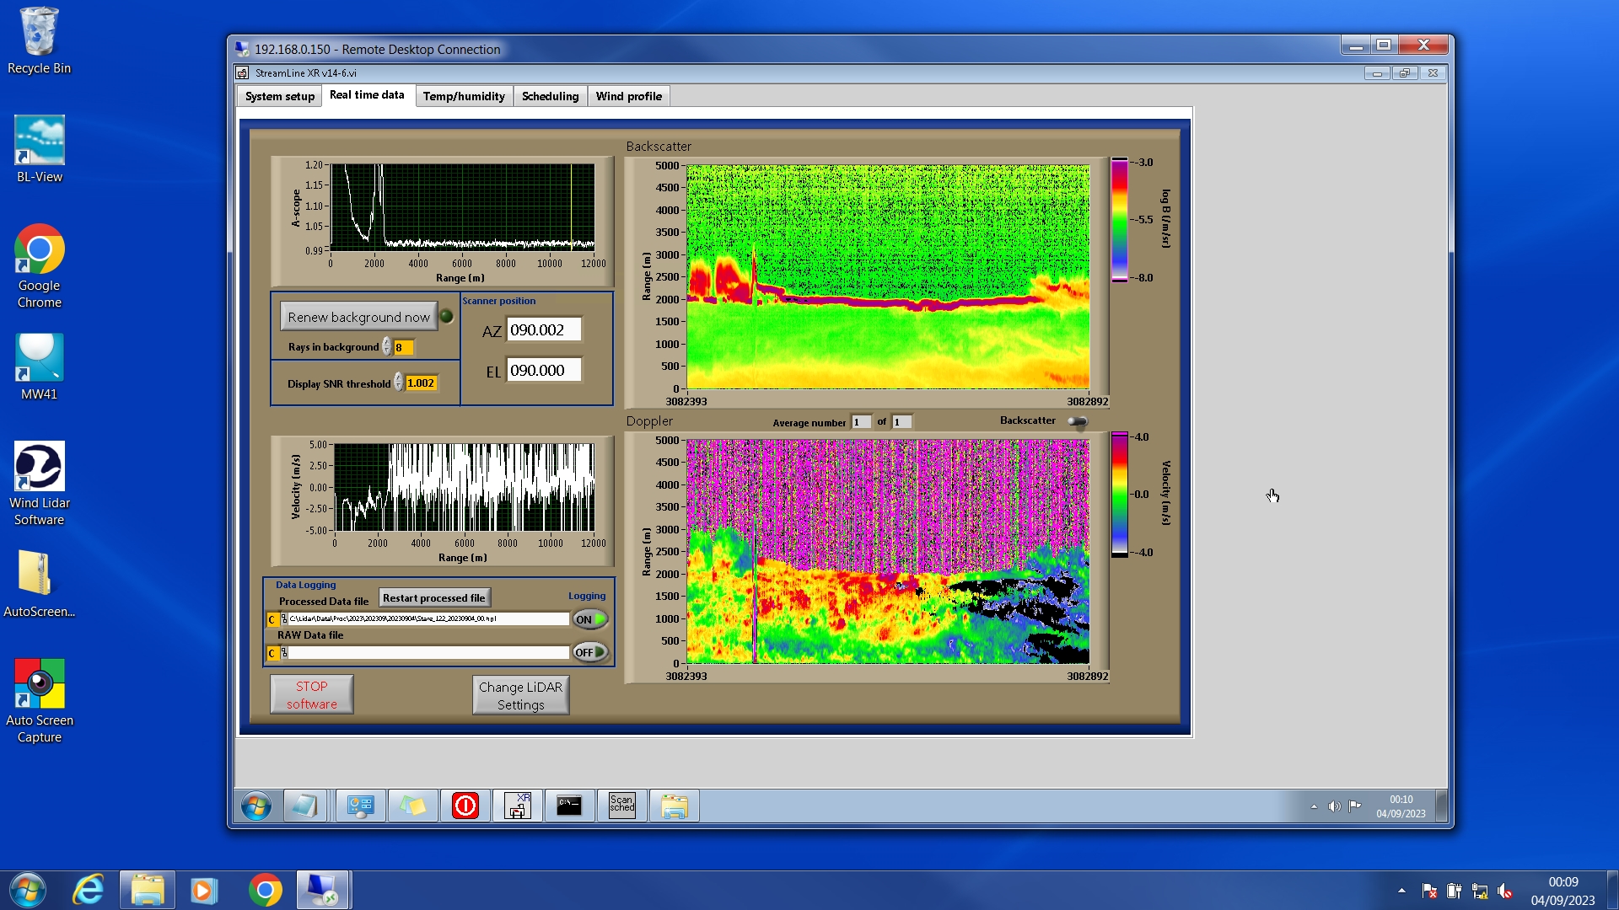The height and width of the screenshot is (910, 1619).
Task: Toggle RAW data logging OFF switch
Action: (x=590, y=652)
